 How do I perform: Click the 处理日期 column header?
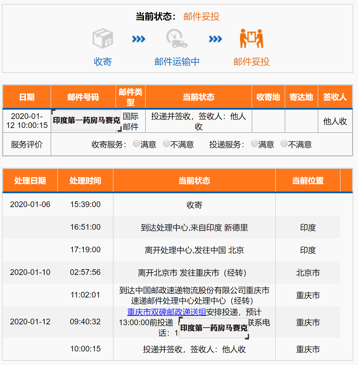pyautogui.click(x=30, y=181)
